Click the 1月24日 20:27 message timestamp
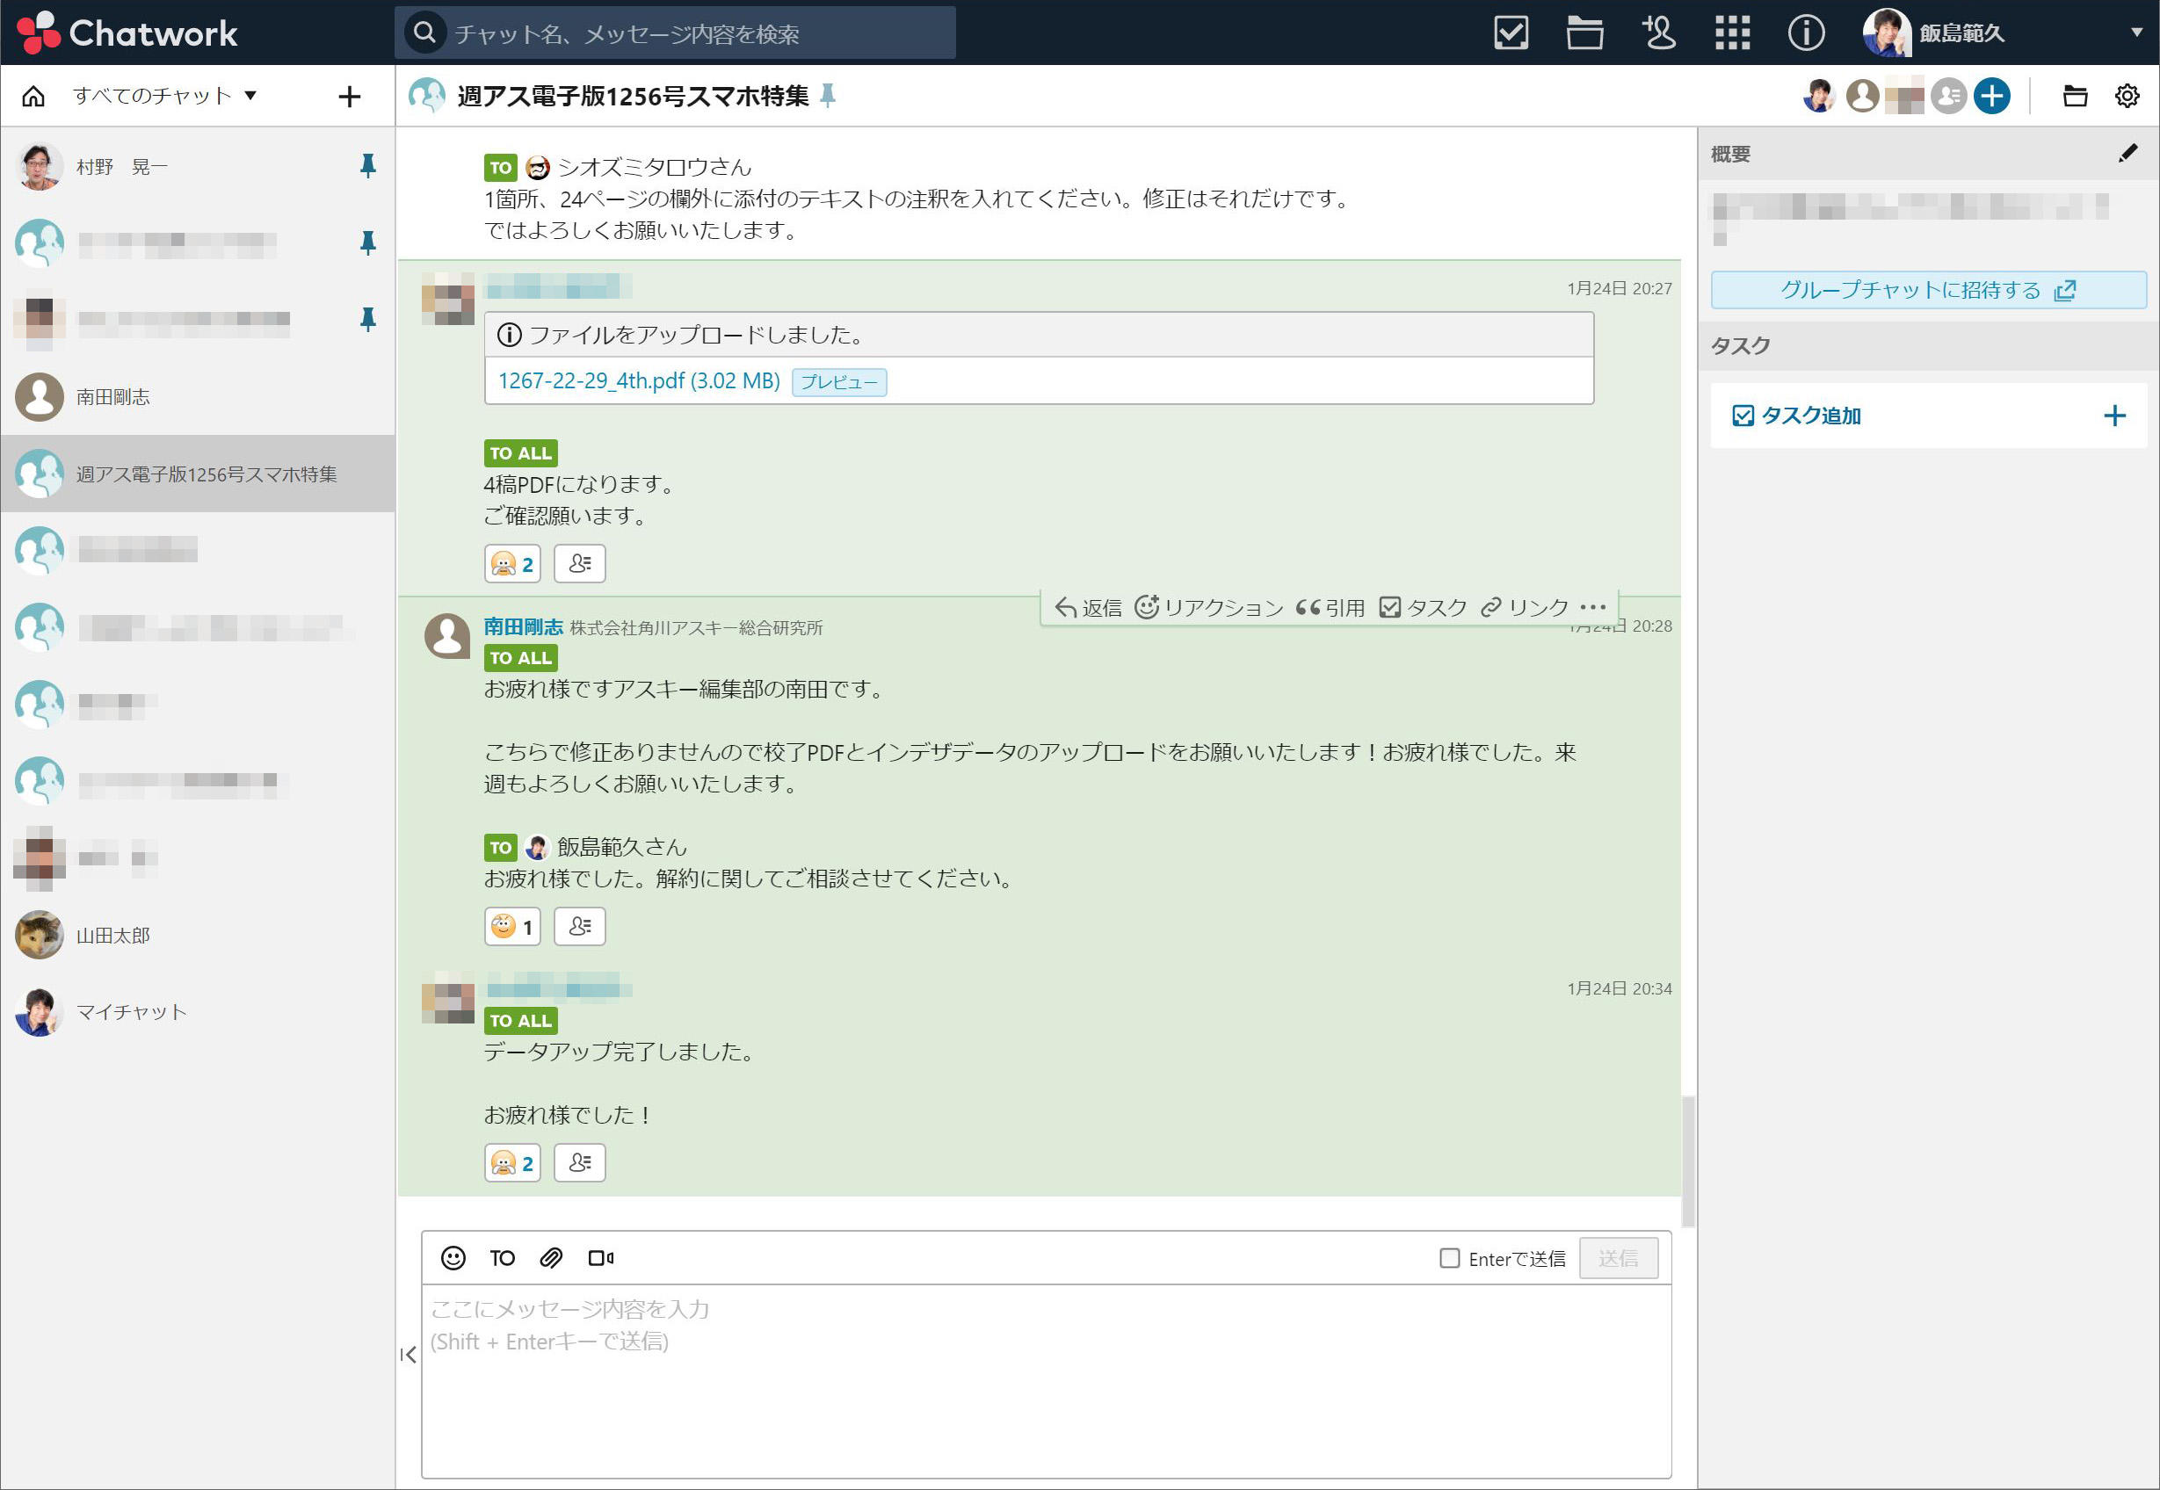This screenshot has height=1490, width=2160. pos(1620,288)
